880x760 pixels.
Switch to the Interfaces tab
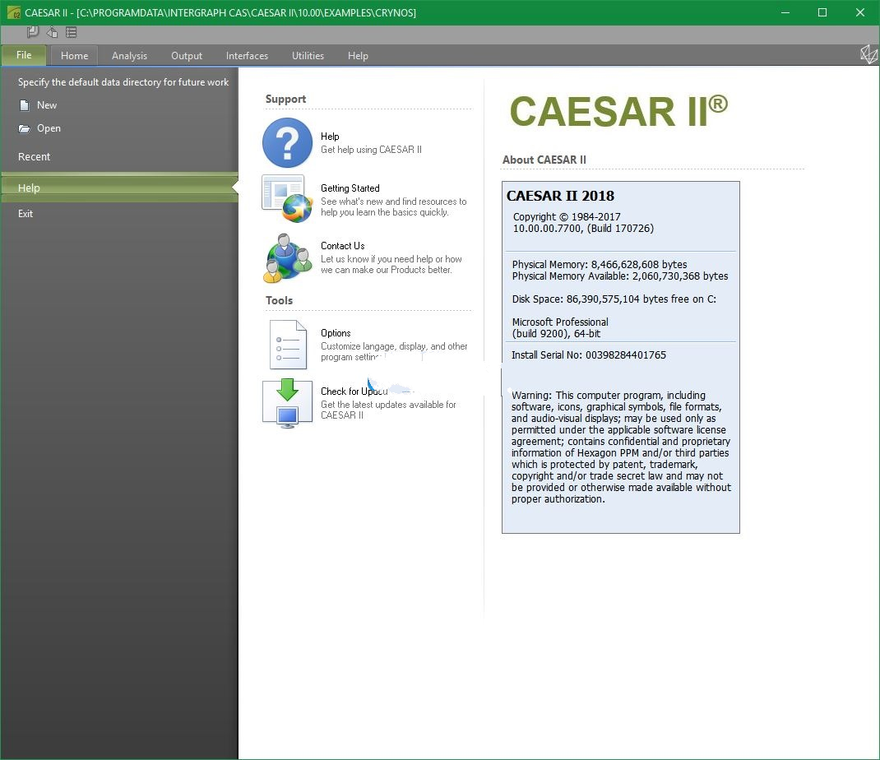pos(247,55)
